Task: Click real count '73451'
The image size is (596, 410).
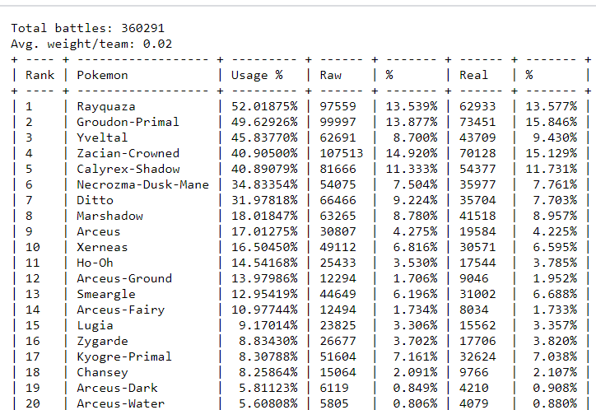Action: click(477, 122)
